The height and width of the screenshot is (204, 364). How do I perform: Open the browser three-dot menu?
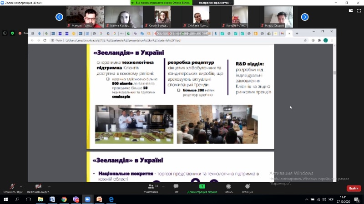pos(332,40)
